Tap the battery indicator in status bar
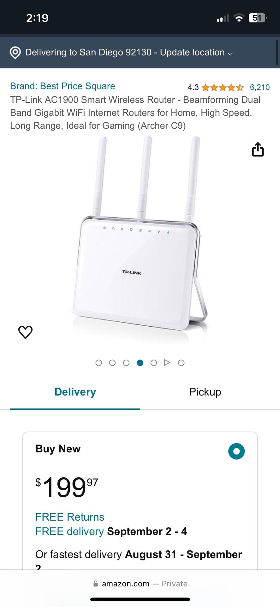 coord(258,18)
